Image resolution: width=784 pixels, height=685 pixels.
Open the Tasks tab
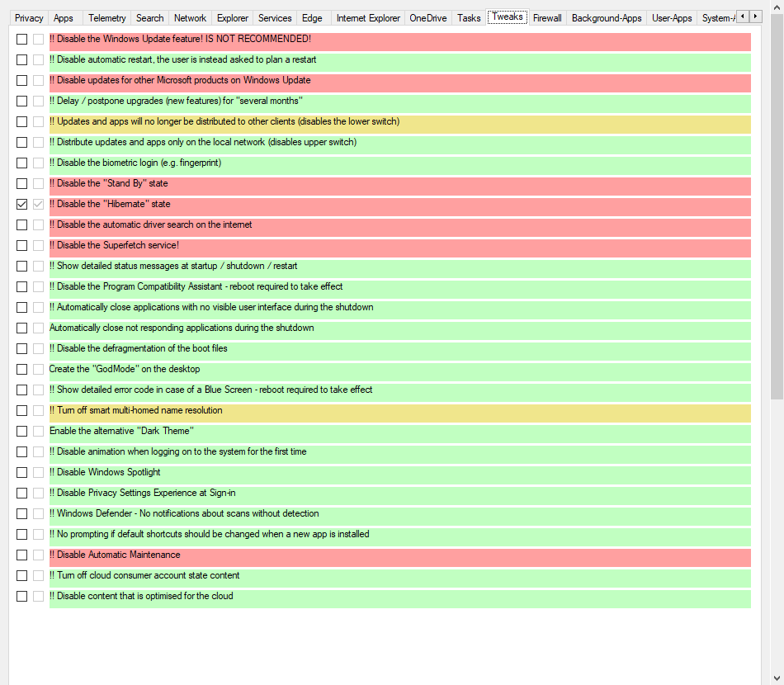(469, 18)
